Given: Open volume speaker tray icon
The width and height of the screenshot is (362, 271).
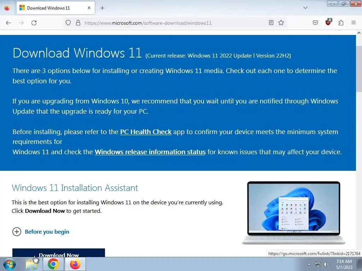Looking at the screenshot, I should click(326, 264).
